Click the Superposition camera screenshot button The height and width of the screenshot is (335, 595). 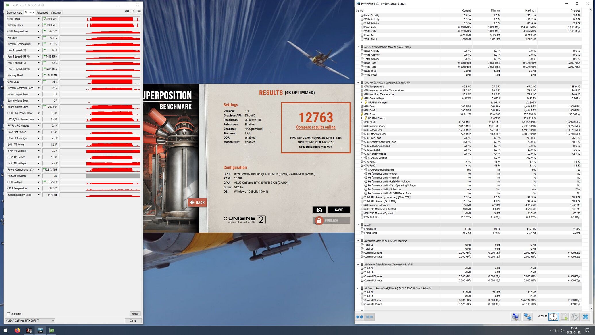coord(319,210)
